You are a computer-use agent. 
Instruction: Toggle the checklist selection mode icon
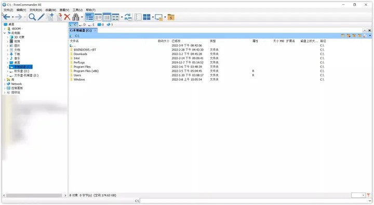138,17
